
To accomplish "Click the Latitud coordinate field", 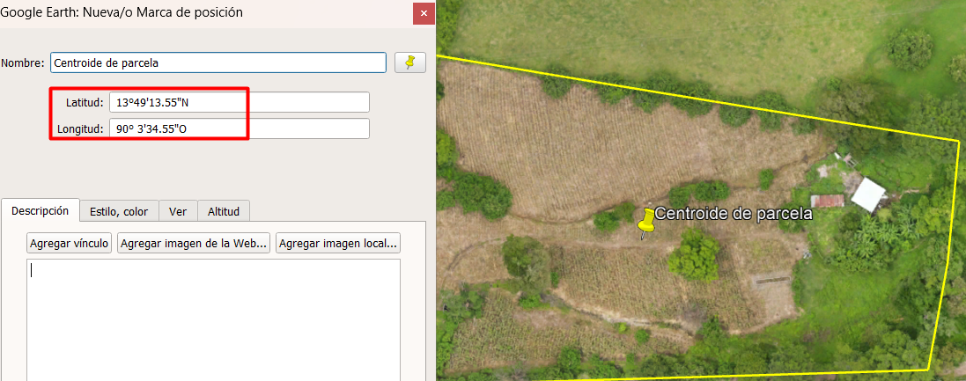I will point(239,102).
